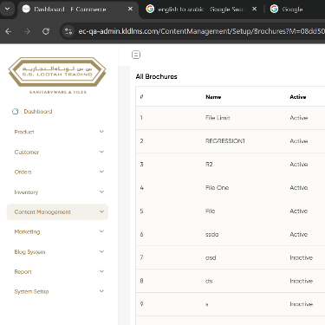Open the Customer menu item
Screen dimensions: 325x325
(x=27, y=152)
